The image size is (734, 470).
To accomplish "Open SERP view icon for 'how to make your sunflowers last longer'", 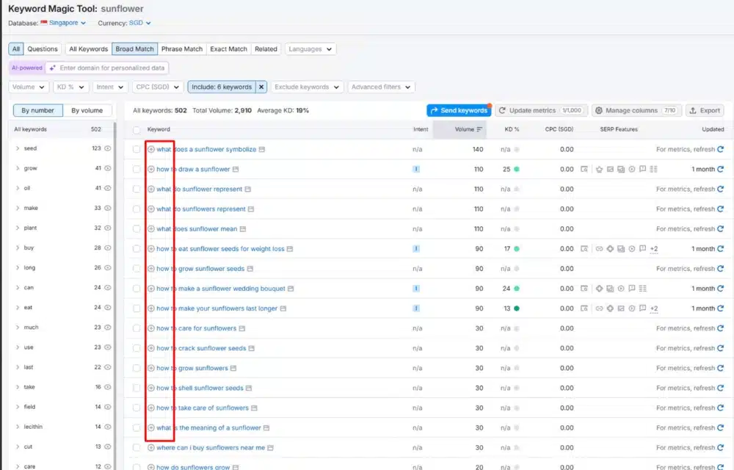I will click(584, 308).
